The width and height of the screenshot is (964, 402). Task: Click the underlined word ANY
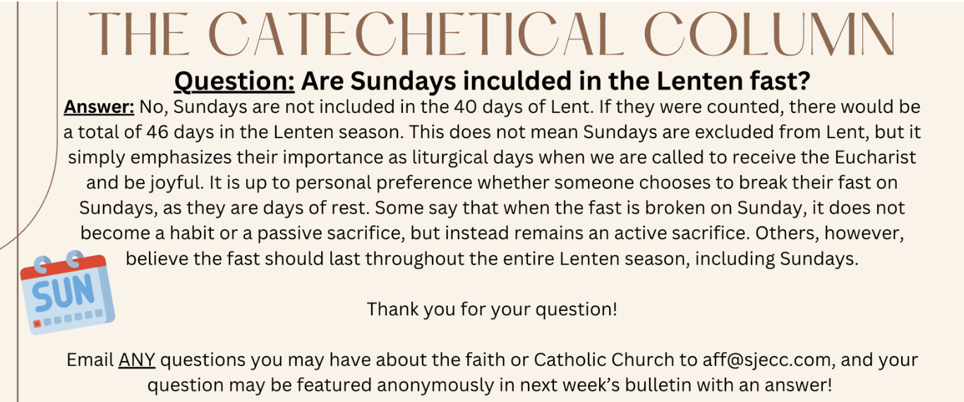(x=136, y=360)
